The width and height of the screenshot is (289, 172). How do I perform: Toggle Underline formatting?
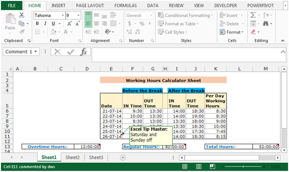(53, 23)
